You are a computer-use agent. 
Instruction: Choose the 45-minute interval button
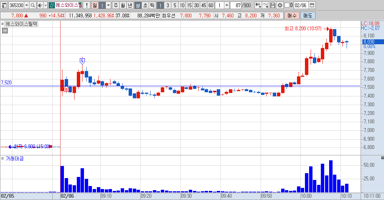204,5
